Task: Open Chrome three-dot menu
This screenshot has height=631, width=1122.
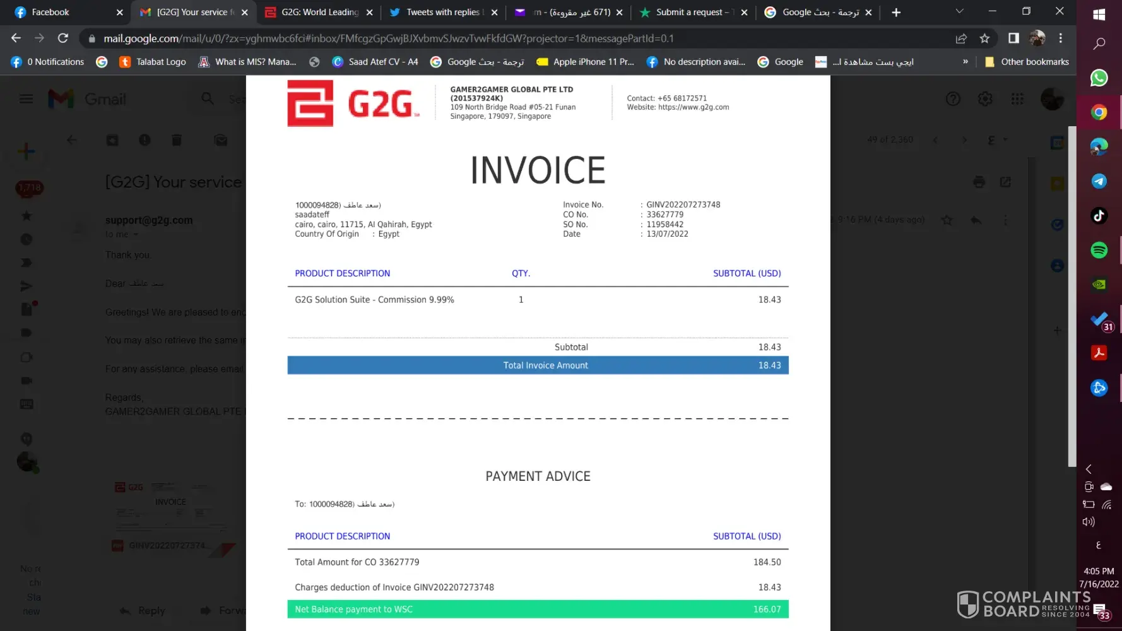Action: (x=1061, y=38)
